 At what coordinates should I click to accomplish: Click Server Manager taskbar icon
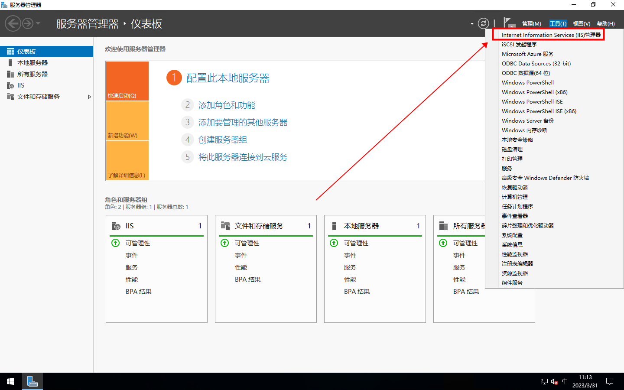tap(32, 381)
